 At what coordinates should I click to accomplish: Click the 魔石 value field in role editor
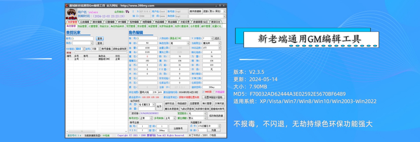pos(147,56)
